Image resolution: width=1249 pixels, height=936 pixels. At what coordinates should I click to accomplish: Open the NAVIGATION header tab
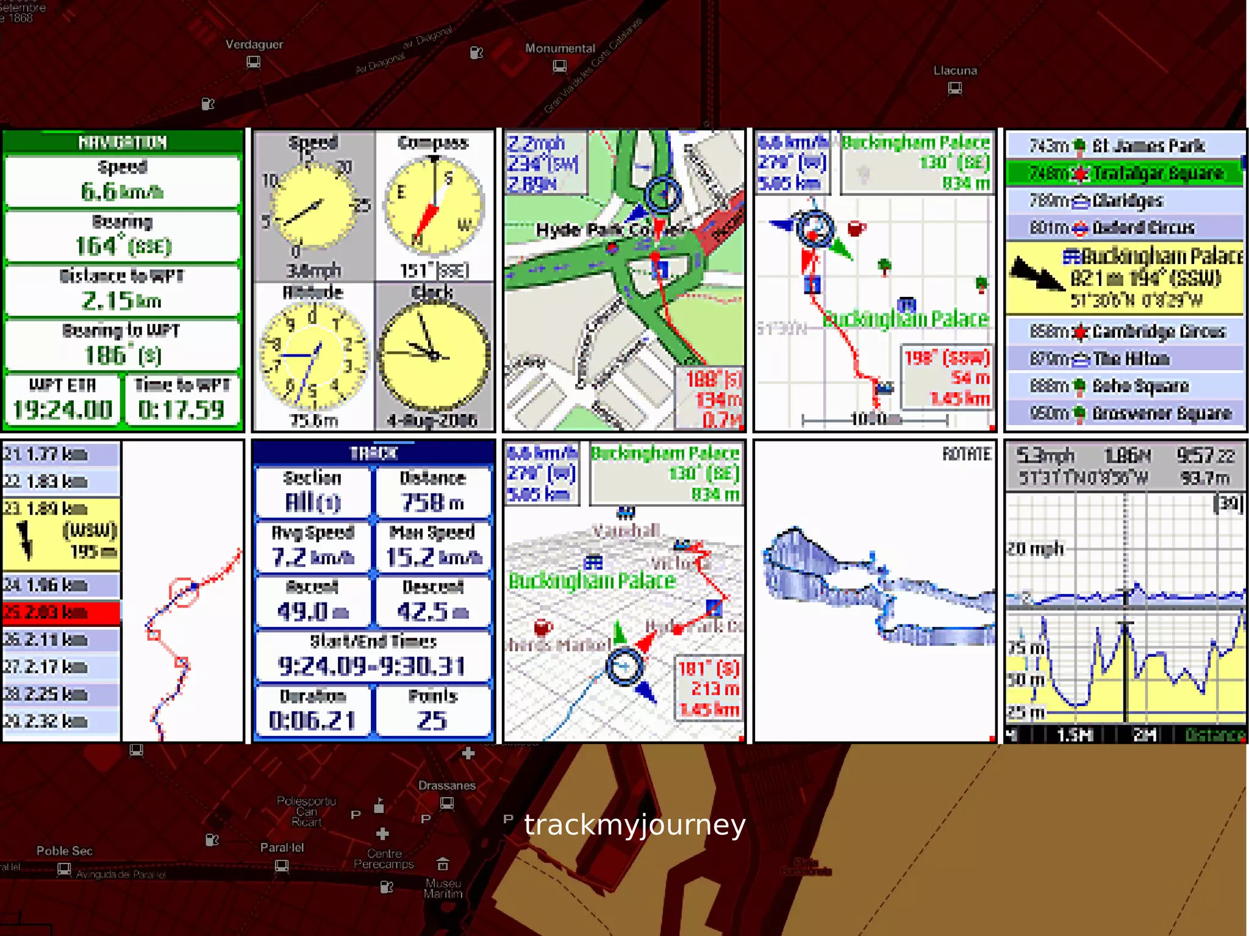123,143
